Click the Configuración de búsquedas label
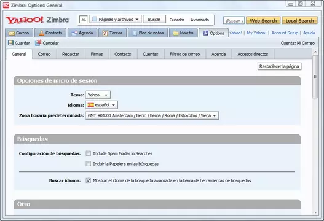The width and height of the screenshot is (324, 221). click(x=50, y=153)
